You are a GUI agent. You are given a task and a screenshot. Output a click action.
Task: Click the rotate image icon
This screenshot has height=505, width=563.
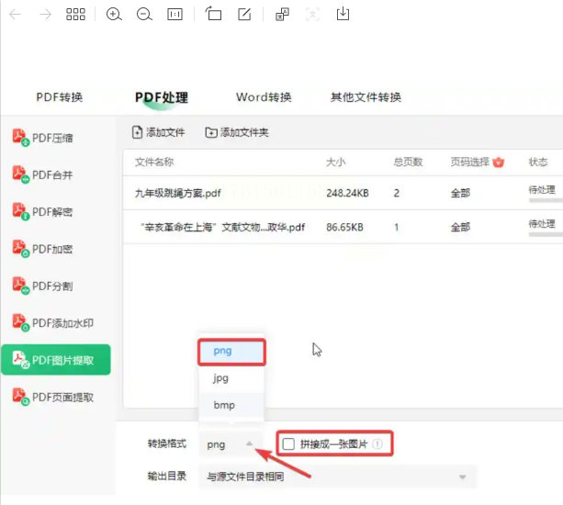[213, 14]
